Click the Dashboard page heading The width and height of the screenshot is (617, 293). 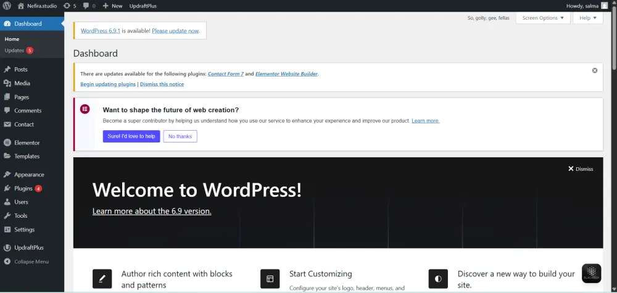coord(95,54)
